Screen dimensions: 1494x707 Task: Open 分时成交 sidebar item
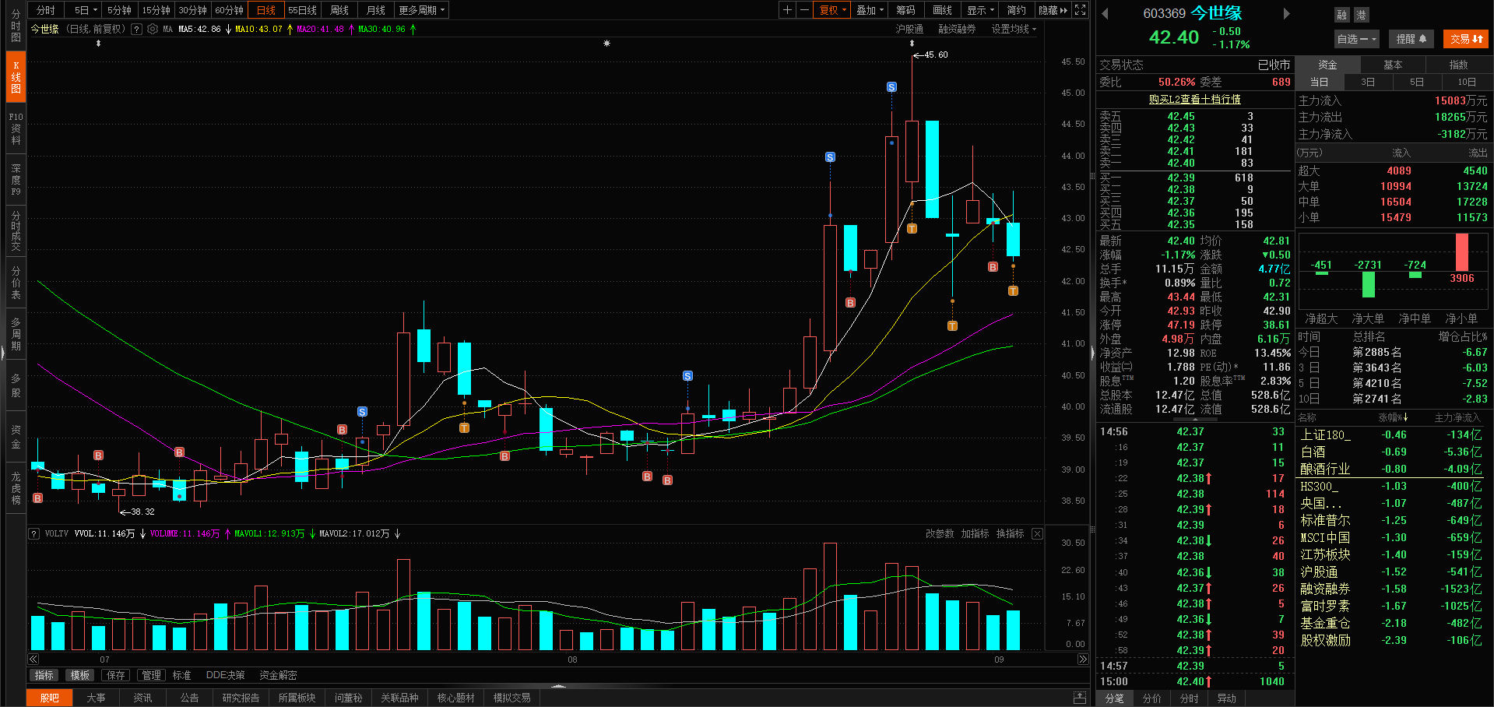pyautogui.click(x=16, y=230)
